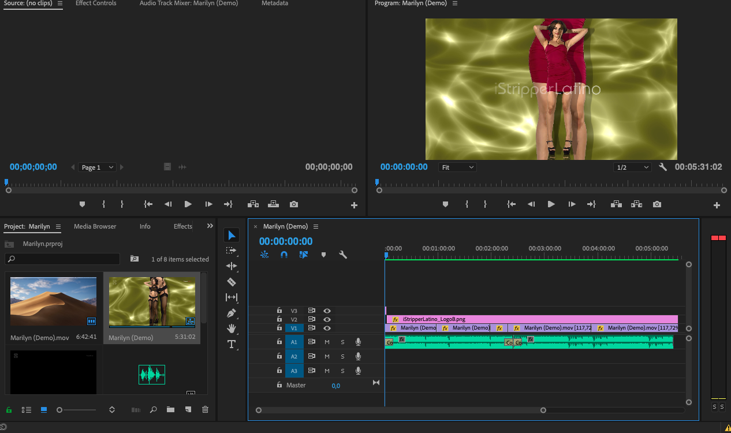
Task: Hide the V2 track output
Action: pos(327,319)
